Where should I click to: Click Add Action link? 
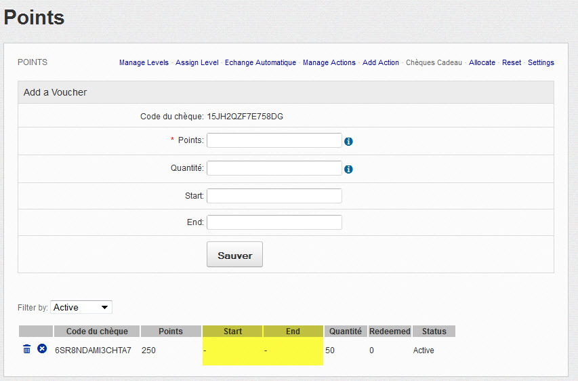click(381, 62)
